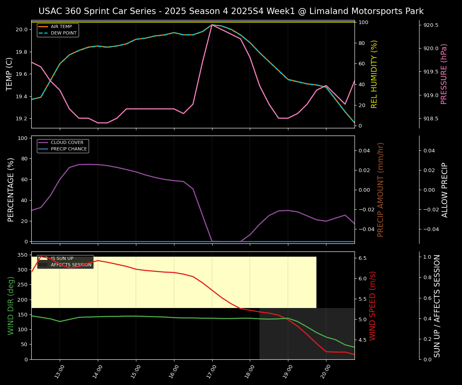Click the blue PRECIP CHANCE legend line swatch
462x385 pixels.
[x=43, y=149]
